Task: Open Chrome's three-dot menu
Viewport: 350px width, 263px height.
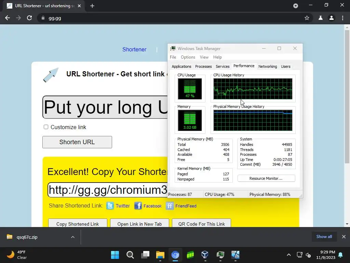Action: pyautogui.click(x=342, y=18)
